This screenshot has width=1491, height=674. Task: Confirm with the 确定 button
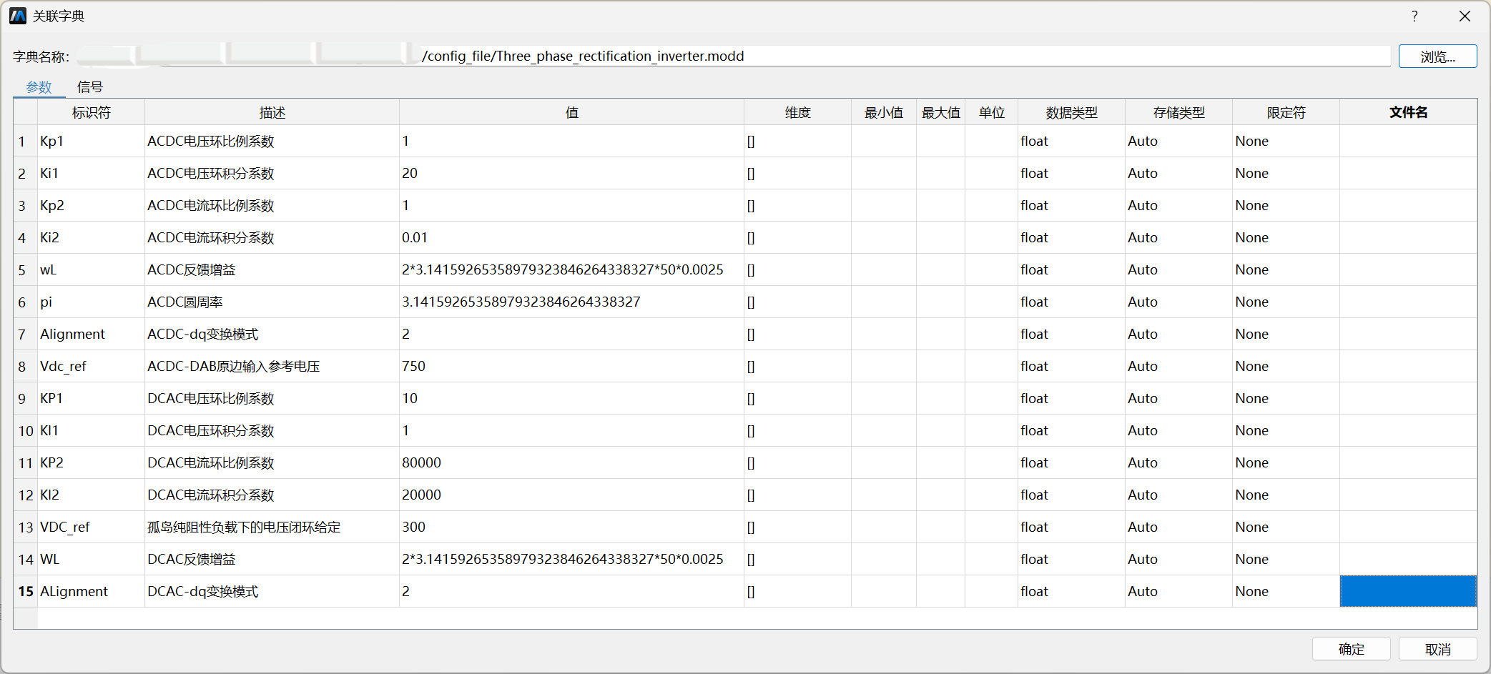pyautogui.click(x=1351, y=649)
